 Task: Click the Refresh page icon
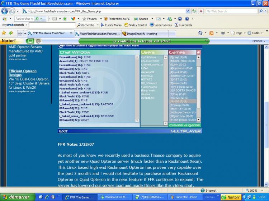pyautogui.click(x=194, y=11)
